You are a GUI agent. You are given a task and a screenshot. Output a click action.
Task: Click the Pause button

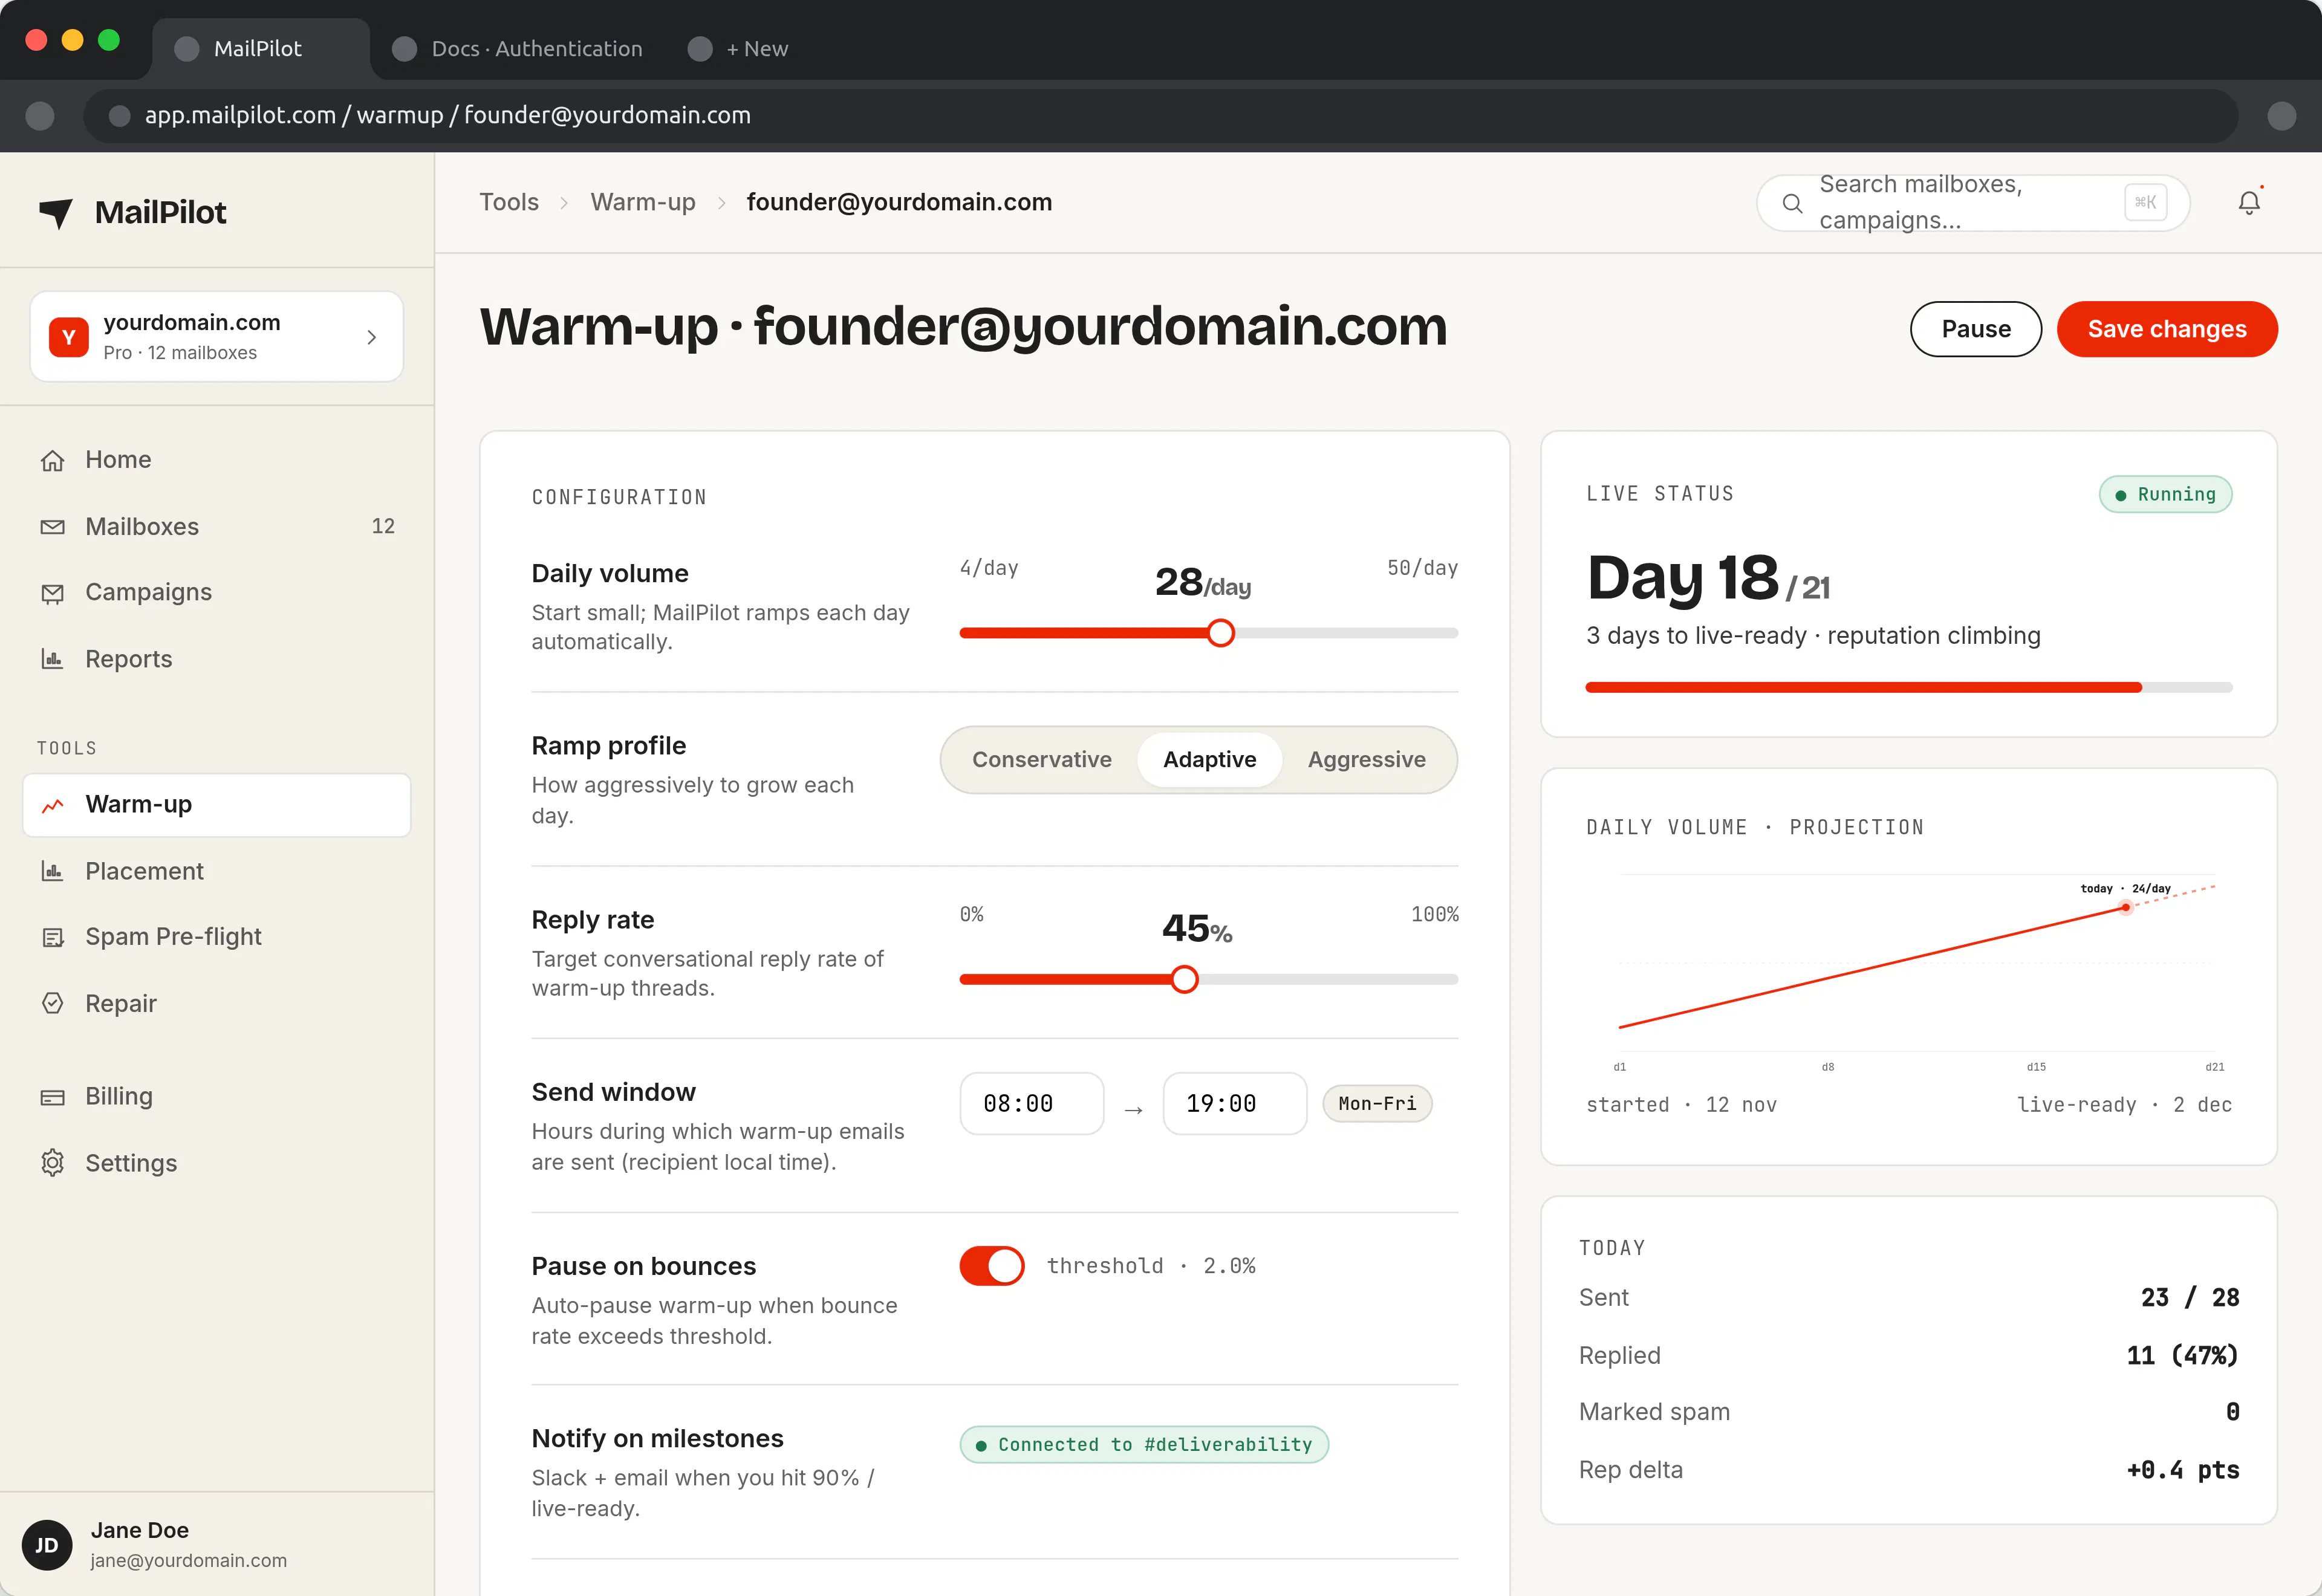[1976, 329]
